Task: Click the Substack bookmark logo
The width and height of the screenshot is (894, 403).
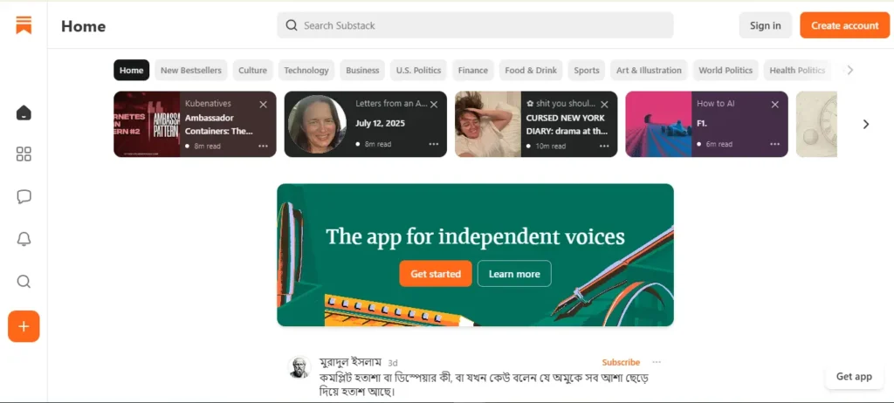Action: [24, 25]
